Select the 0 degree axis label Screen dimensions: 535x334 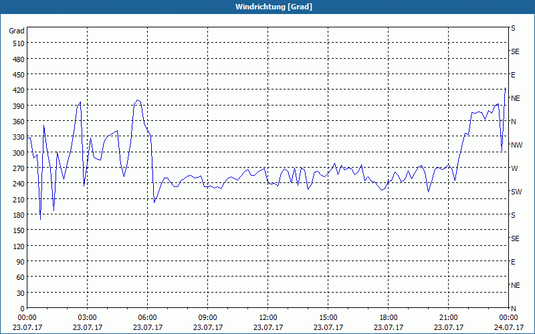click(x=23, y=309)
